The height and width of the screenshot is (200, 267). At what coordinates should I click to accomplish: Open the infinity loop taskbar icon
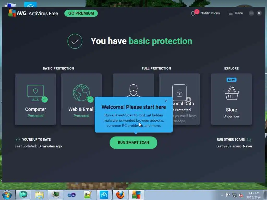pyautogui.click(x=72, y=195)
